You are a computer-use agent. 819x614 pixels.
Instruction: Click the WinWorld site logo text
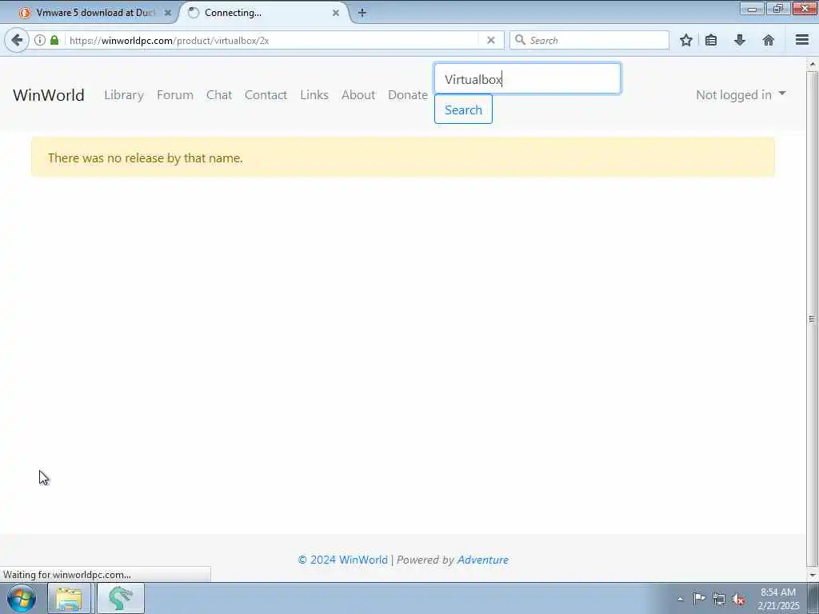click(49, 95)
